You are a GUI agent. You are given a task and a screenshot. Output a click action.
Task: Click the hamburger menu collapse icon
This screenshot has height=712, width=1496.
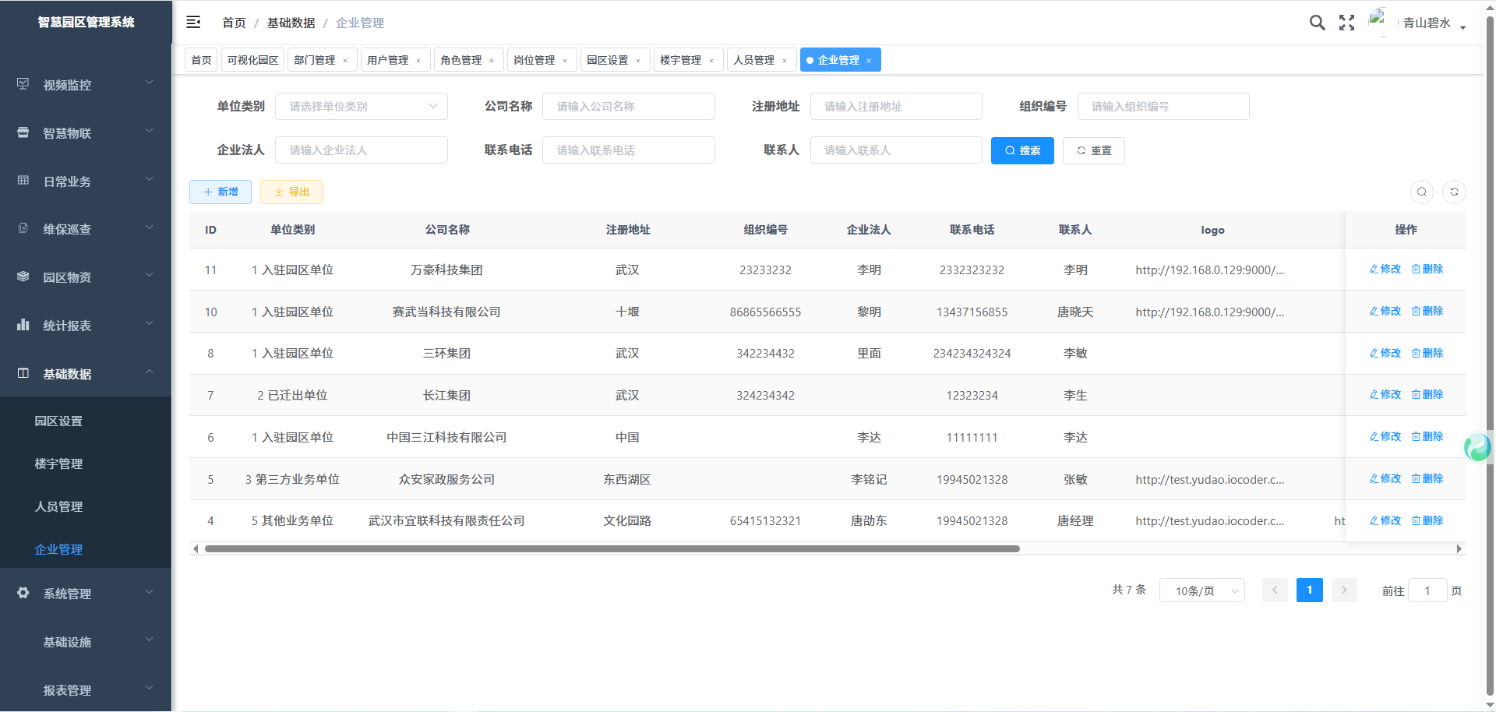193,23
